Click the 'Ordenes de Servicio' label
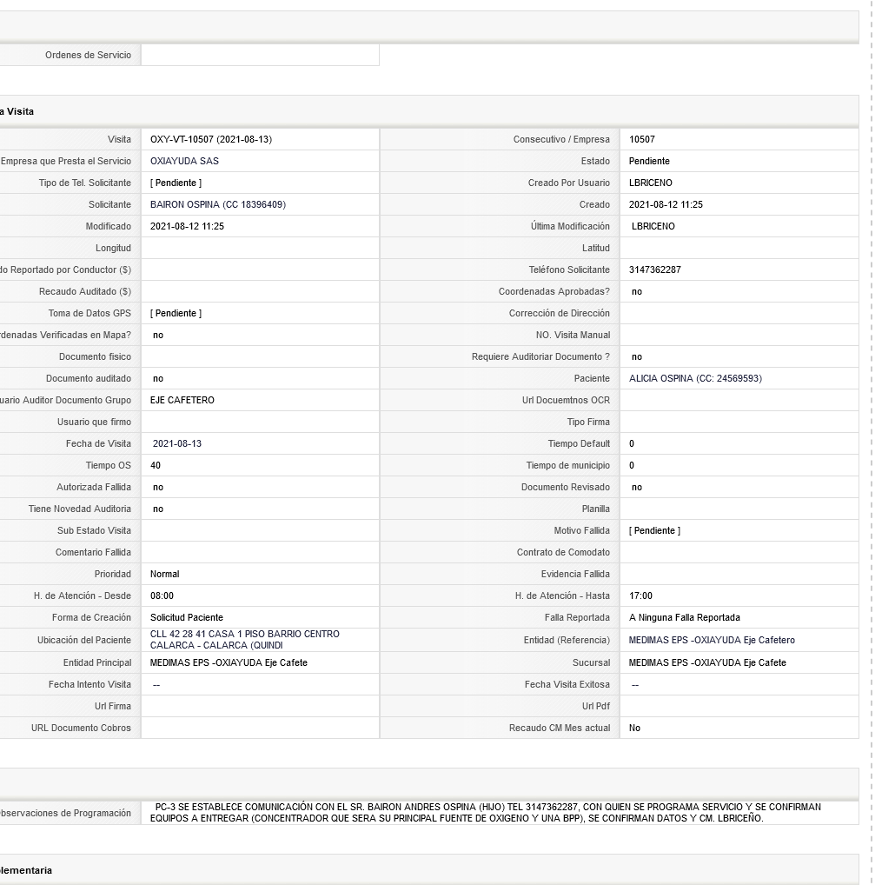 tap(88, 55)
